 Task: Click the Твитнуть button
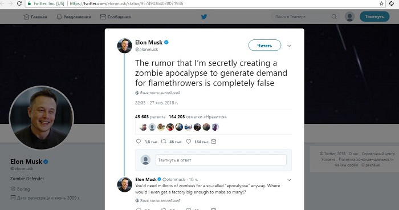tap(374, 17)
